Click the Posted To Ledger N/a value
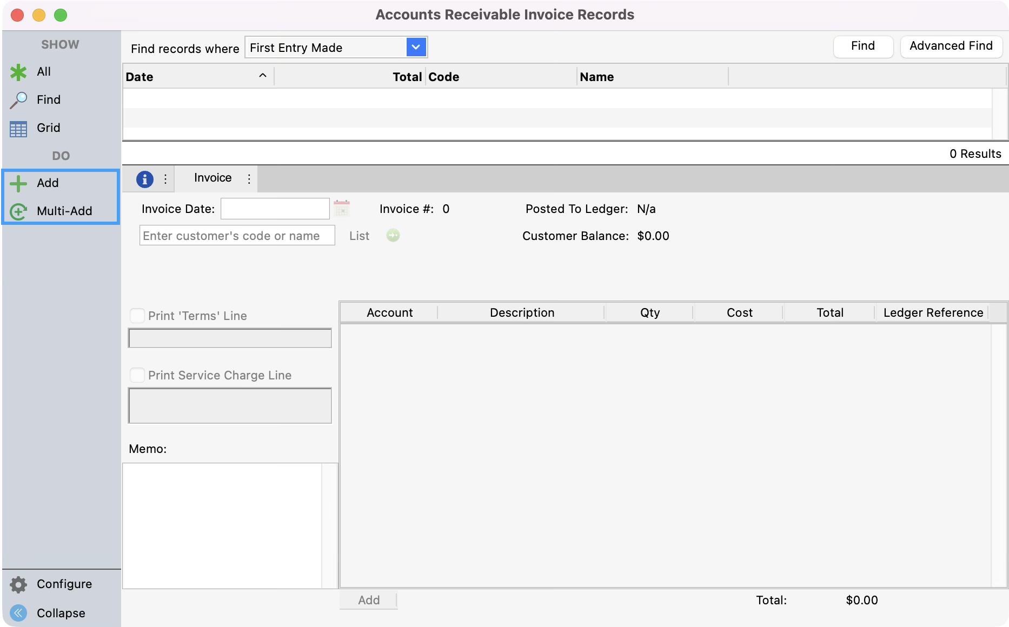 [x=646, y=209]
